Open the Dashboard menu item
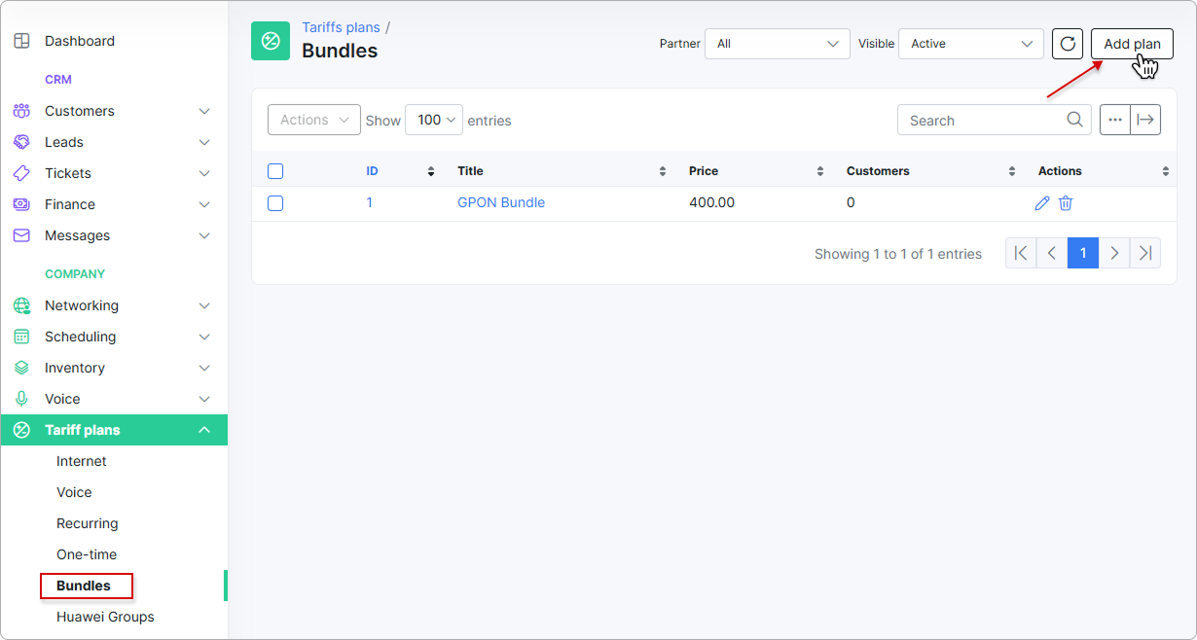 [80, 41]
